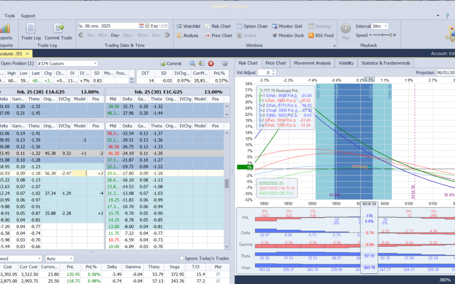Screen dimensions: 455x284
Task: Open position settings gear icon
Action: click(225, 64)
